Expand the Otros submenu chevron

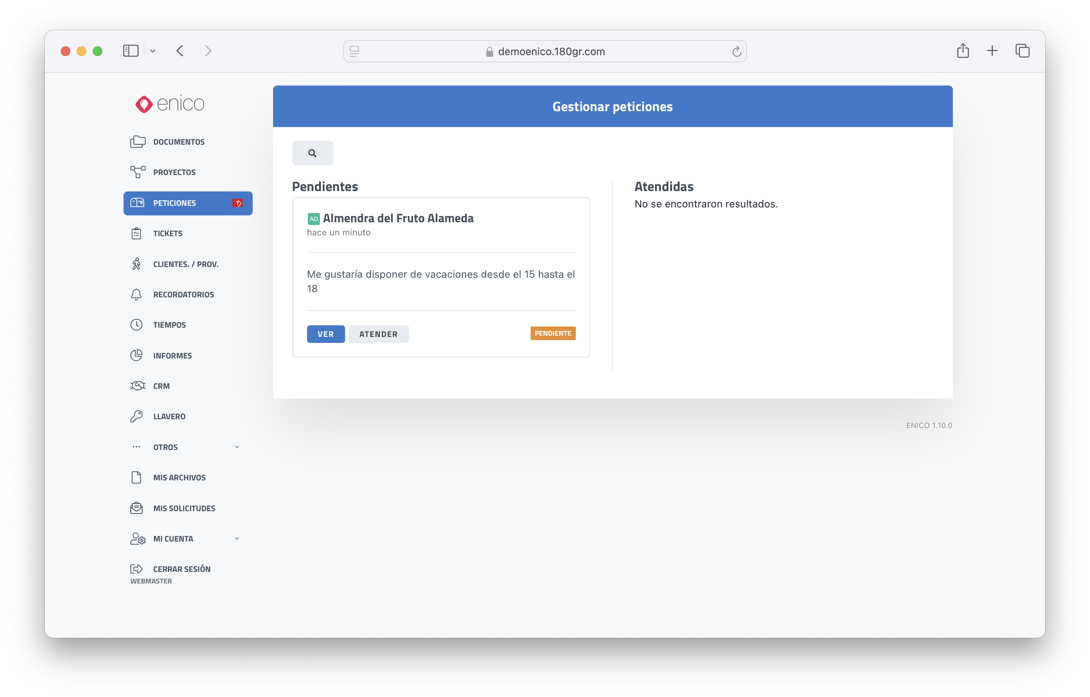click(x=237, y=447)
